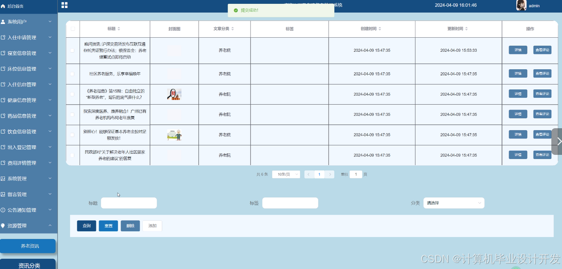Click the 添加 add button

tap(152, 226)
